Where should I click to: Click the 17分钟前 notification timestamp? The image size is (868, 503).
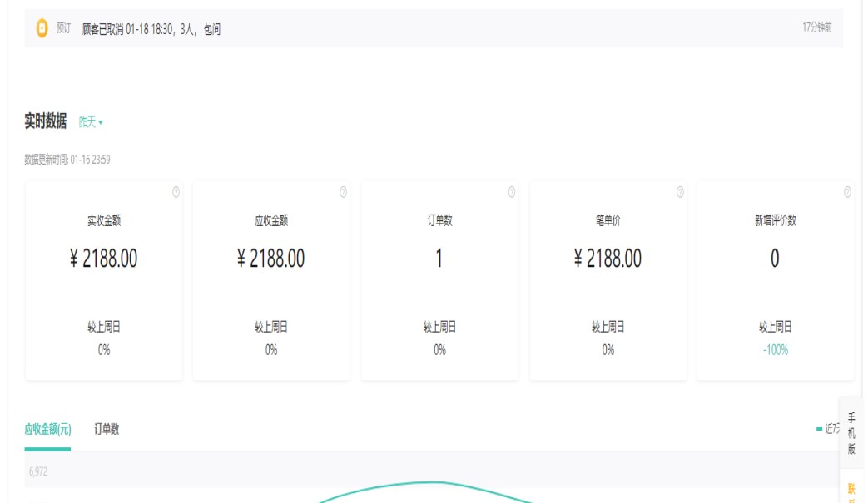point(816,28)
